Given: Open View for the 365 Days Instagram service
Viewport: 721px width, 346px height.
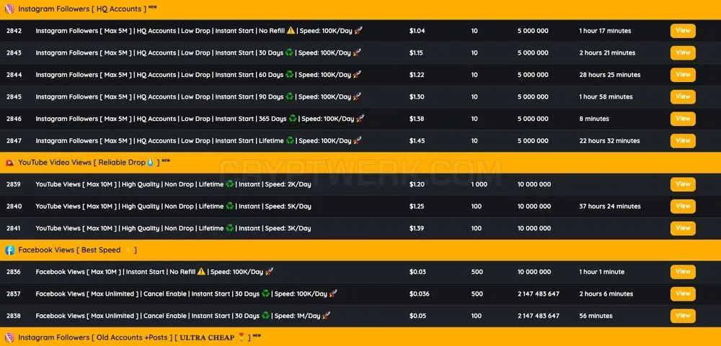Looking at the screenshot, I should 683,119.
